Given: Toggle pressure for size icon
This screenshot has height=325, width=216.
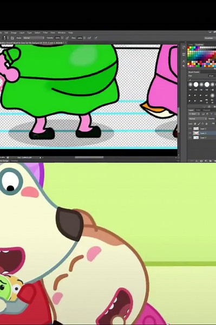Looking at the screenshot, I should pyautogui.click(x=96, y=38).
